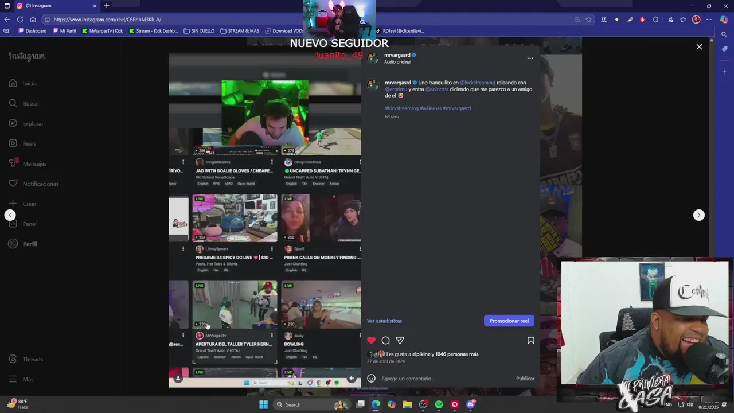Open the browser Extensions puzzle icon
This screenshot has width=734, height=413.
tap(655, 20)
